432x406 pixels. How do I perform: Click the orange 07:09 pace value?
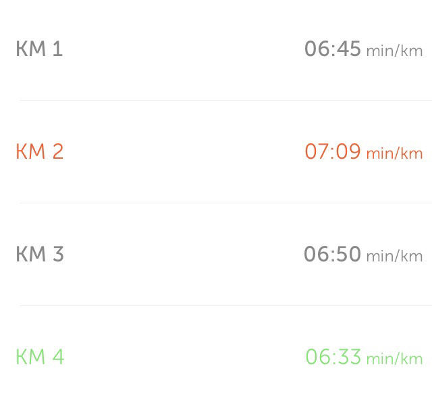[332, 151]
